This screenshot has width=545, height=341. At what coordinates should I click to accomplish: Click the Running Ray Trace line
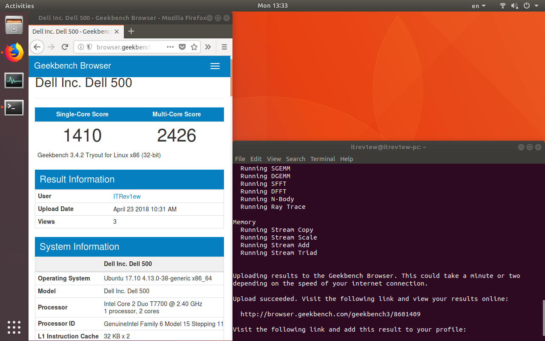click(273, 207)
